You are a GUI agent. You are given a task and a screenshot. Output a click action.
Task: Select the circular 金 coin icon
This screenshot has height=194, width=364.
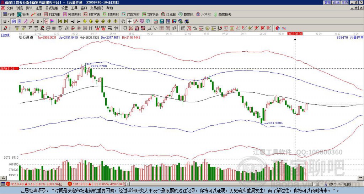(207, 28)
